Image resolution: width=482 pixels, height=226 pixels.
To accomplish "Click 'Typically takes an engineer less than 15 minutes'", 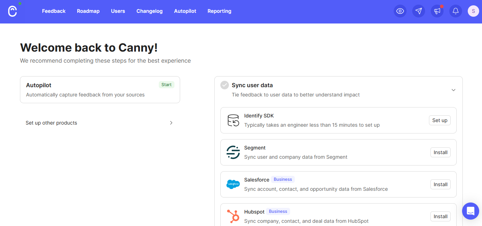I will coord(312,125).
